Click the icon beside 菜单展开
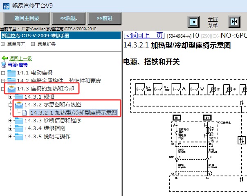This screenshot has height=196, width=247. pyautogui.click(x=3, y=44)
